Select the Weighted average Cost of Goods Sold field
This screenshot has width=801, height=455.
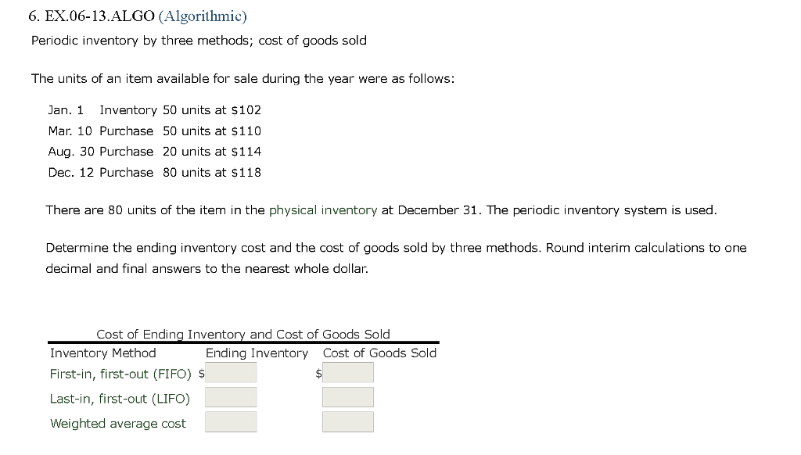coord(347,422)
